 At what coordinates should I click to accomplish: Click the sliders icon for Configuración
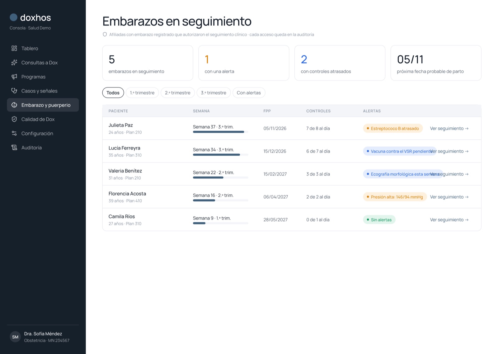point(14,133)
